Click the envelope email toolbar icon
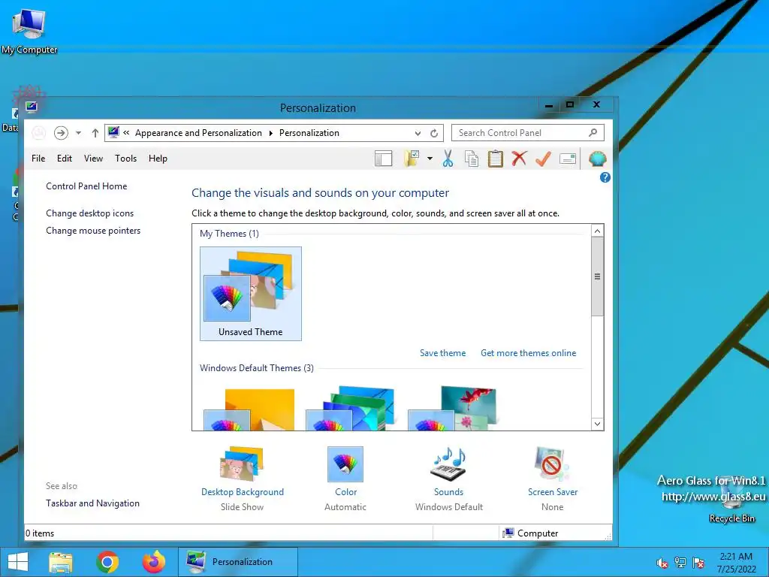This screenshot has height=577, width=769. pos(568,159)
